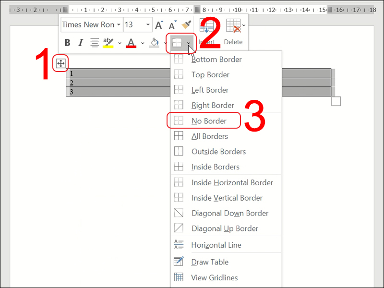384x288 pixels.
Task: Open the font size 13 dropdown
Action: 147,25
